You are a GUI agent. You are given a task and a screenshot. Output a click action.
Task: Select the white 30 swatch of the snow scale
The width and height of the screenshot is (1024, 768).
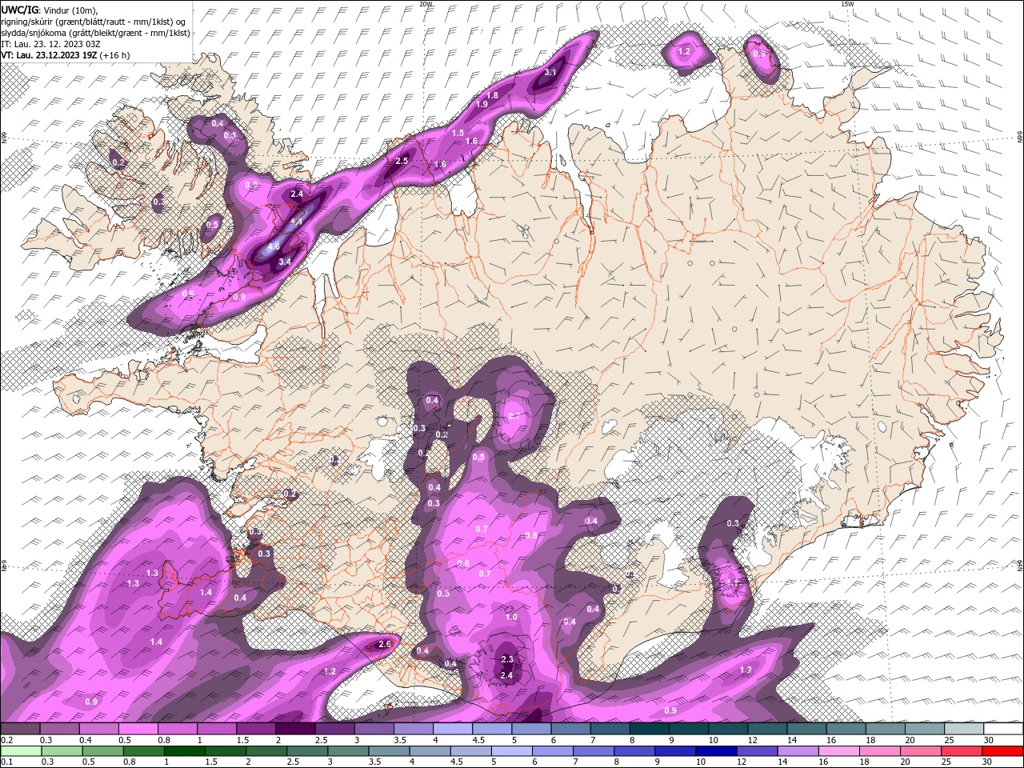(x=1003, y=729)
